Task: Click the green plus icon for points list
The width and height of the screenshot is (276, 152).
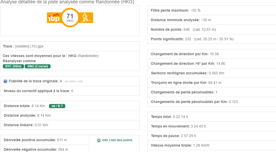Action: pos(99,140)
